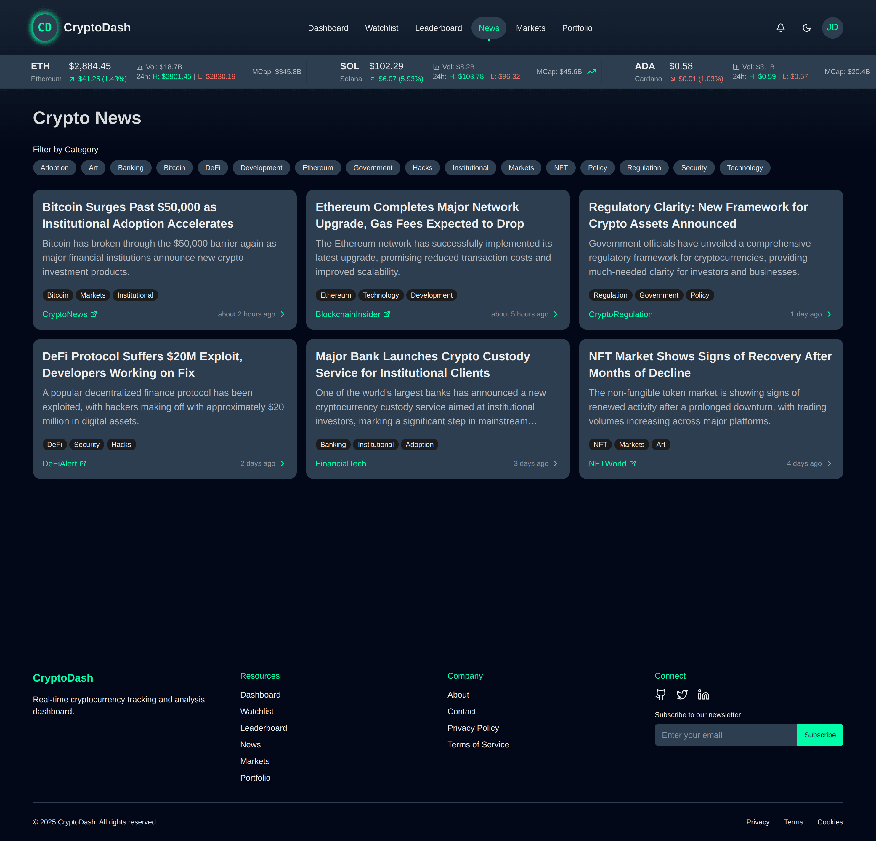Expand the NFT Market Recovery article chevron
The width and height of the screenshot is (876, 841).
click(x=829, y=463)
